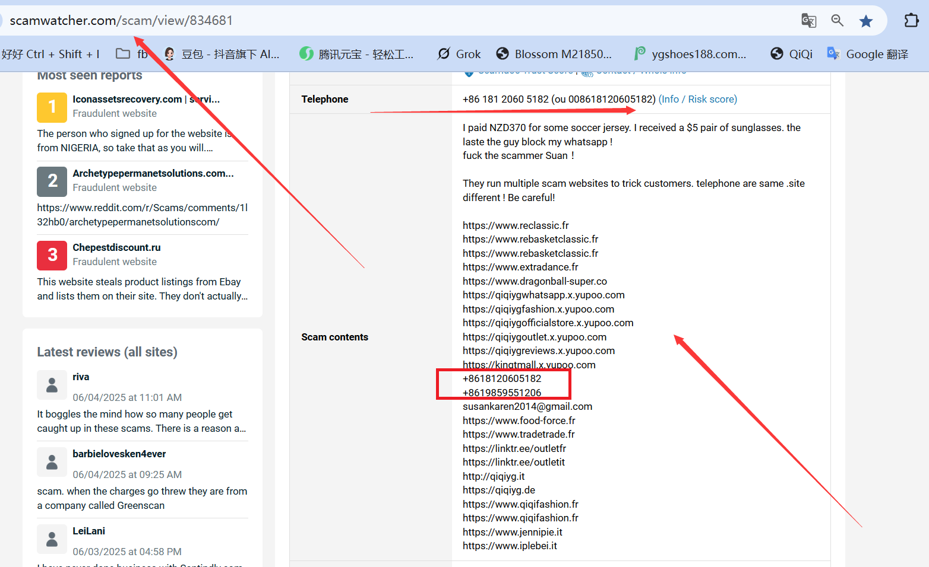Click https://www.jennipie.it text
929x567 pixels.
(x=513, y=532)
